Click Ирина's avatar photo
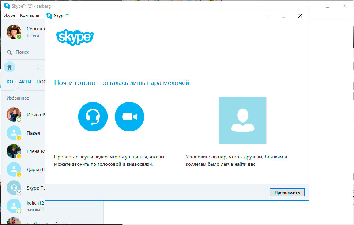Screen dimensions: 354x225 pos(14,115)
